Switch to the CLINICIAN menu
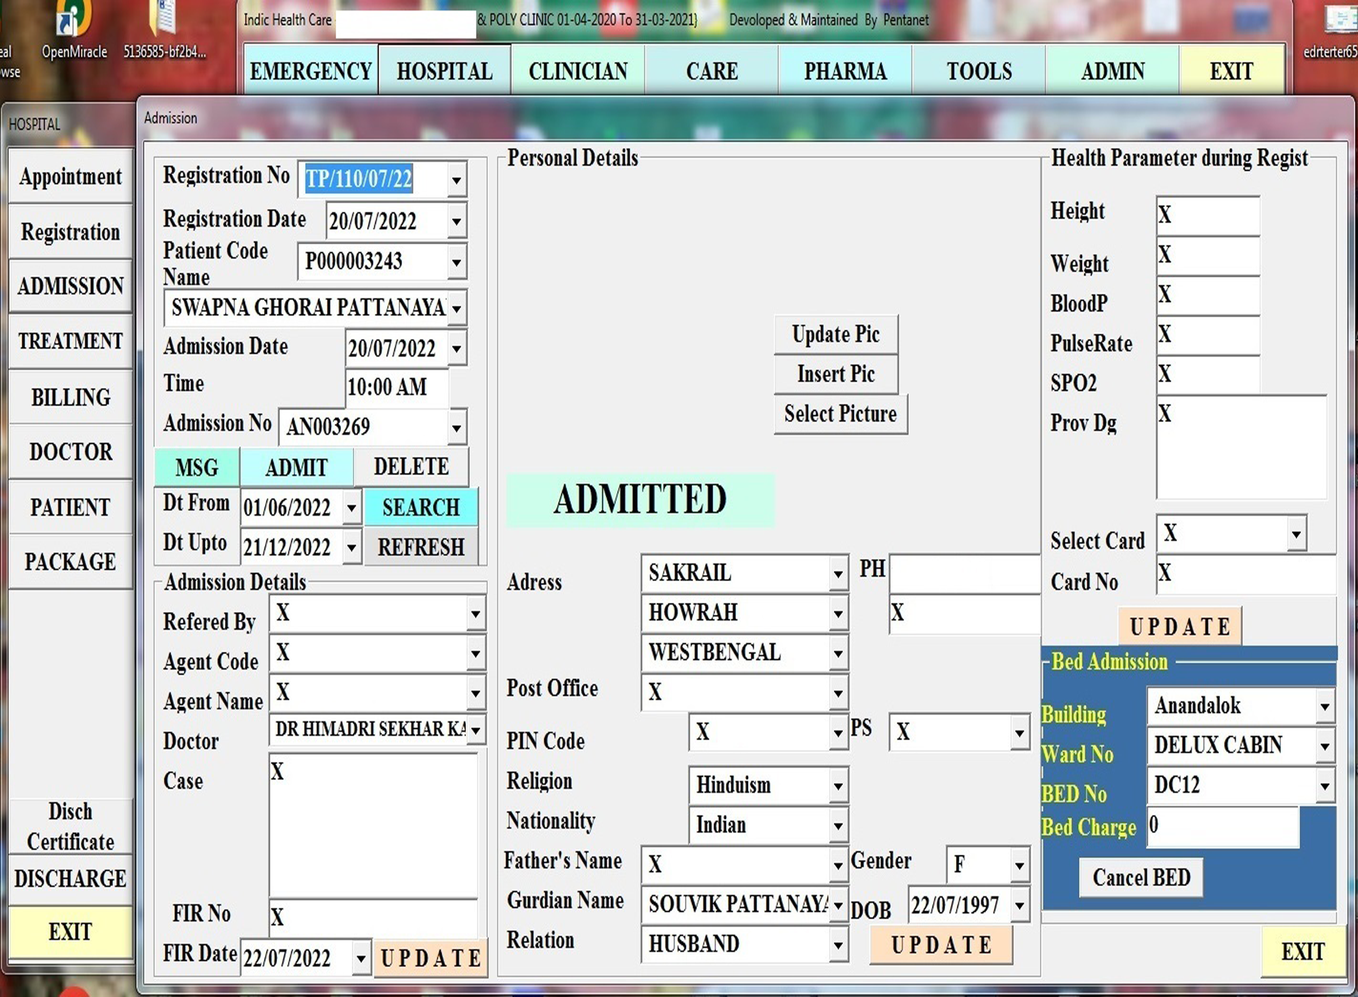This screenshot has width=1358, height=997. coord(578,71)
